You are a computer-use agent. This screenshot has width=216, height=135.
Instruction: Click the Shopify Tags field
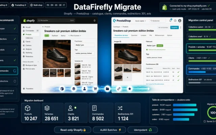[85, 53]
